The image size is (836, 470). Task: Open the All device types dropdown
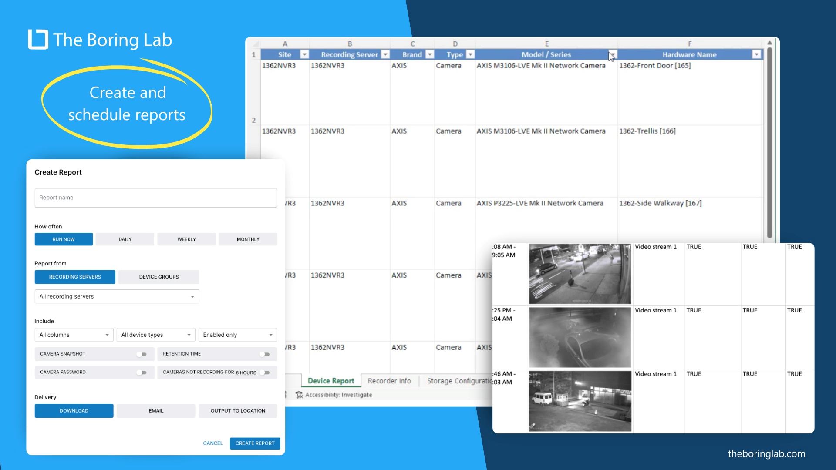[156, 335]
